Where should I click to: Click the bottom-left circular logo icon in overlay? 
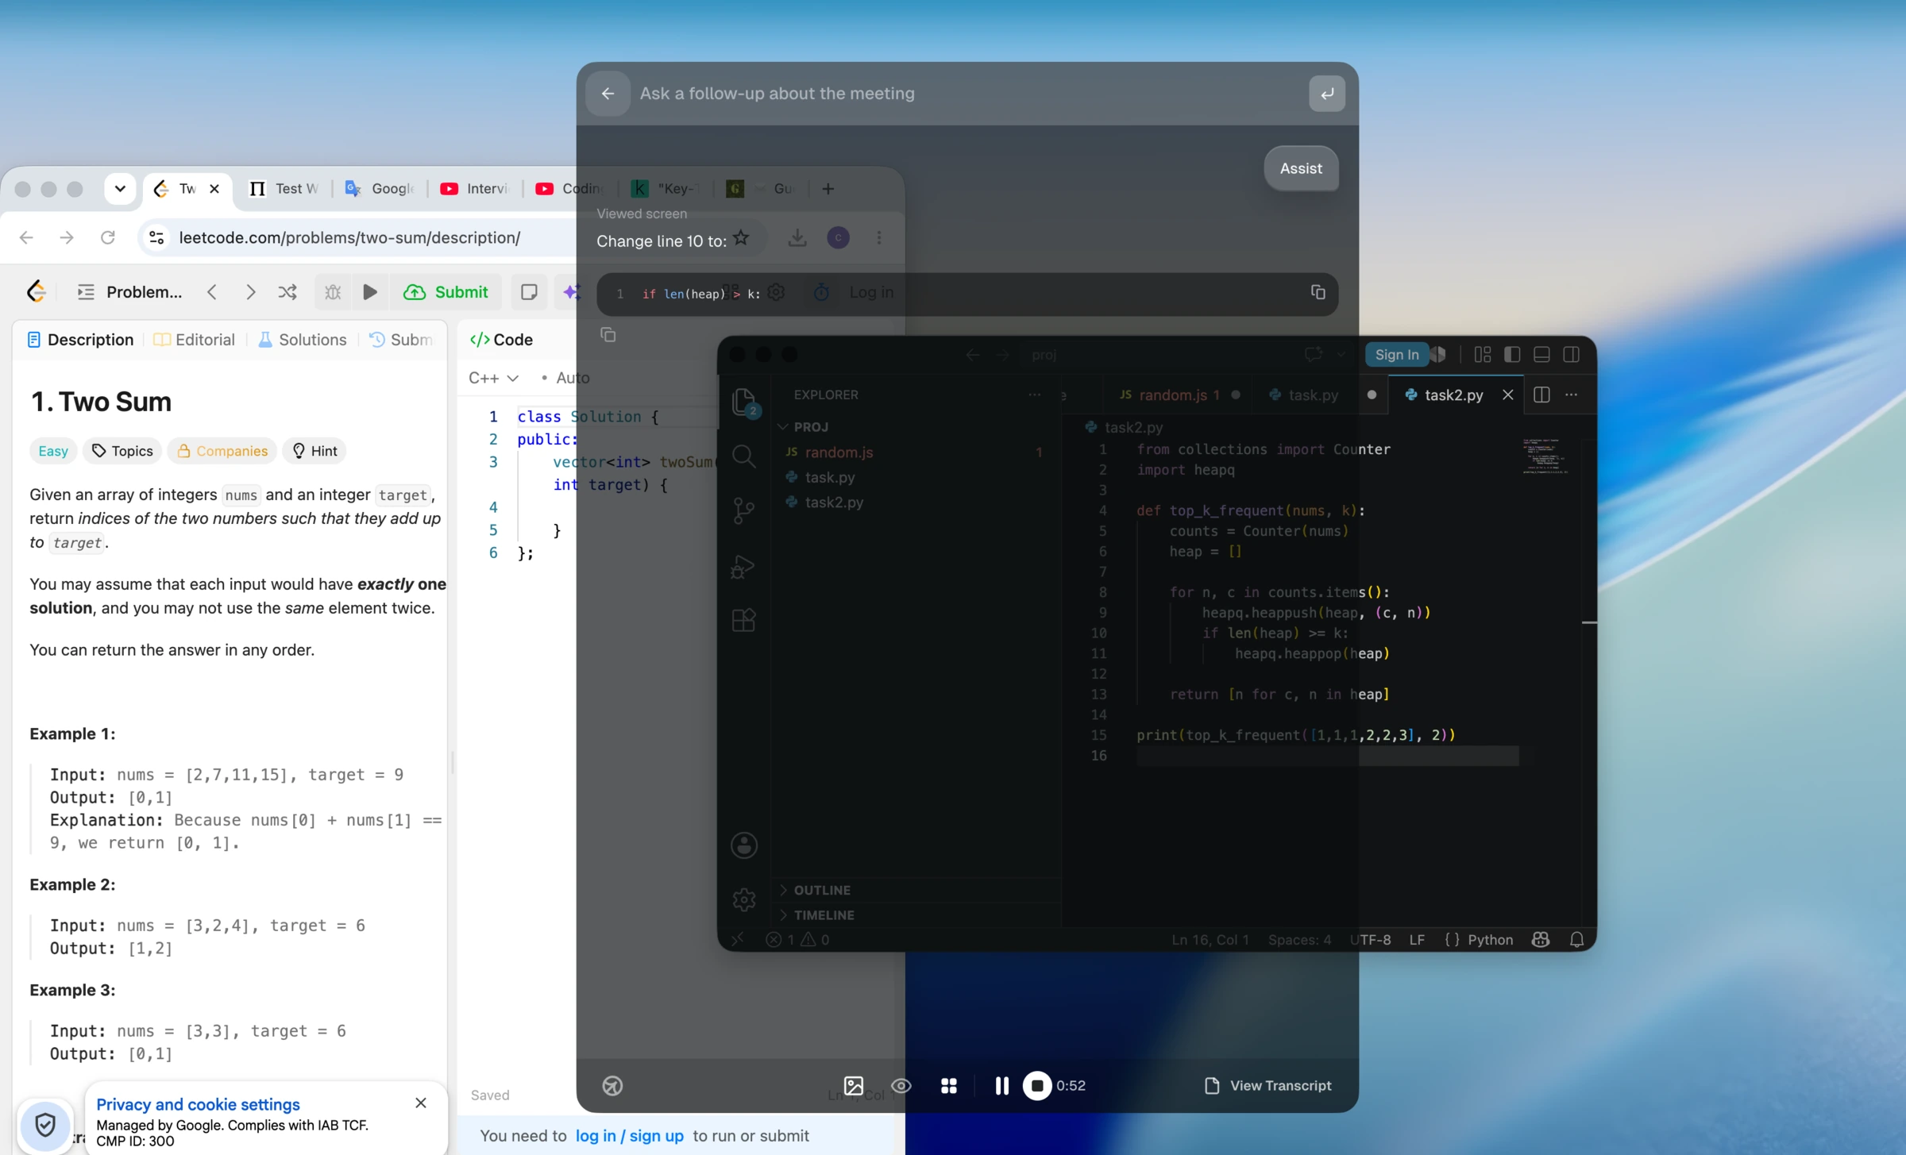coord(612,1085)
